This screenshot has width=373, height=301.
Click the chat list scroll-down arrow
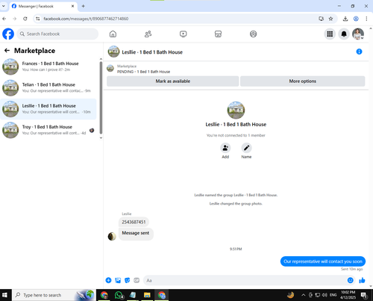click(101, 137)
